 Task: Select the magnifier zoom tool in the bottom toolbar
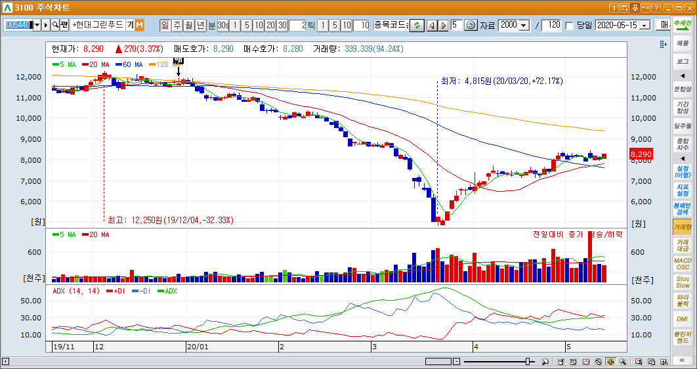click(x=623, y=362)
